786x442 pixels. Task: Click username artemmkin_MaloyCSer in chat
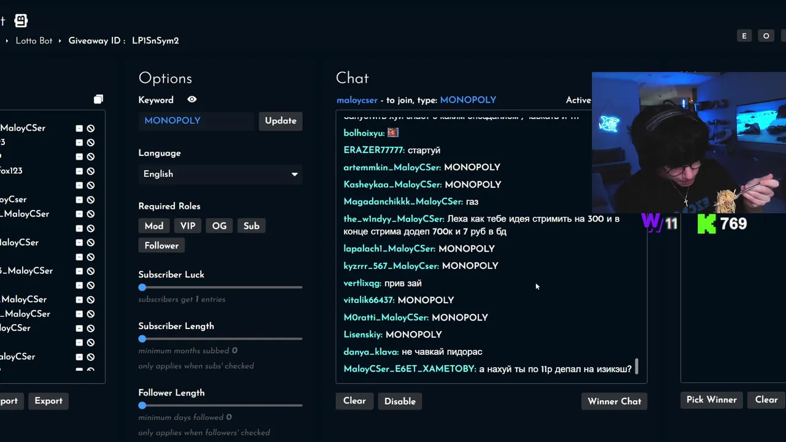point(392,168)
